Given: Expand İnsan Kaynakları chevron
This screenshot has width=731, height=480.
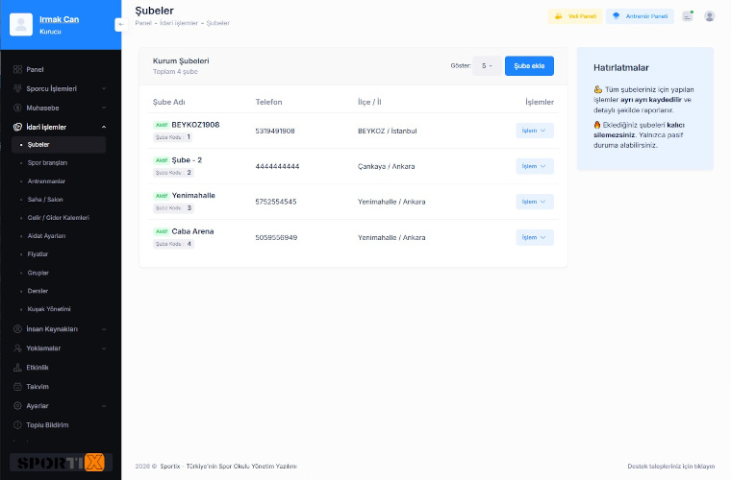Looking at the screenshot, I should [x=104, y=329].
